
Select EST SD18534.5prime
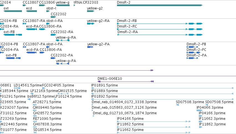point(35,133)
